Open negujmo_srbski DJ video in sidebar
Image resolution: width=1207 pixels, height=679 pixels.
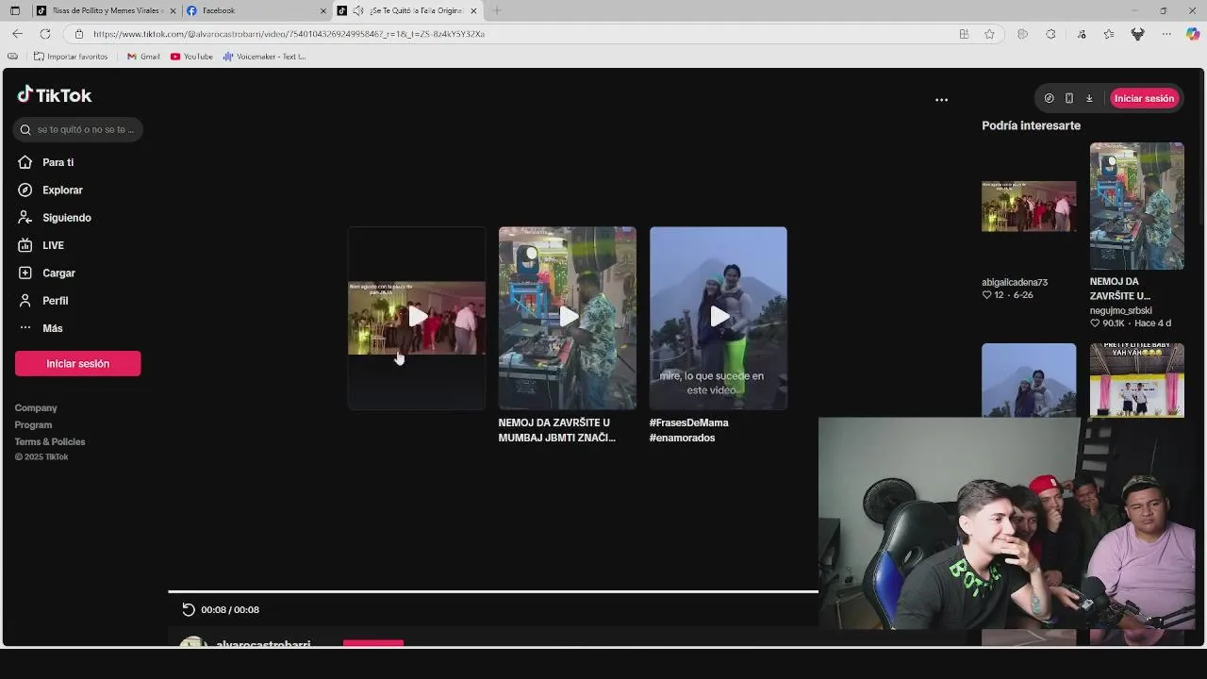point(1137,206)
